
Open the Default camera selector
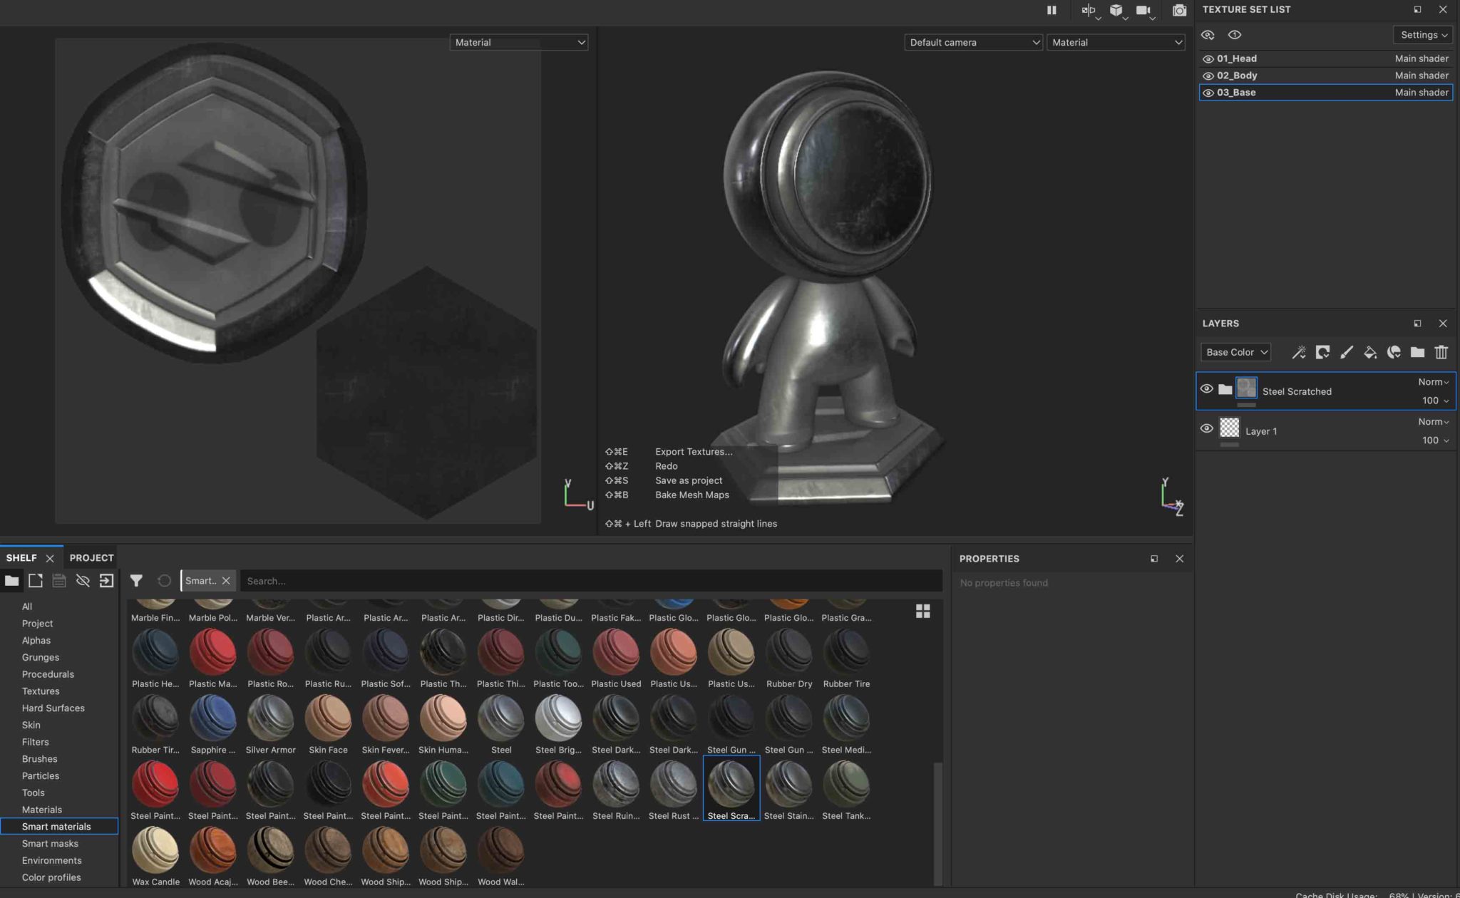[973, 42]
